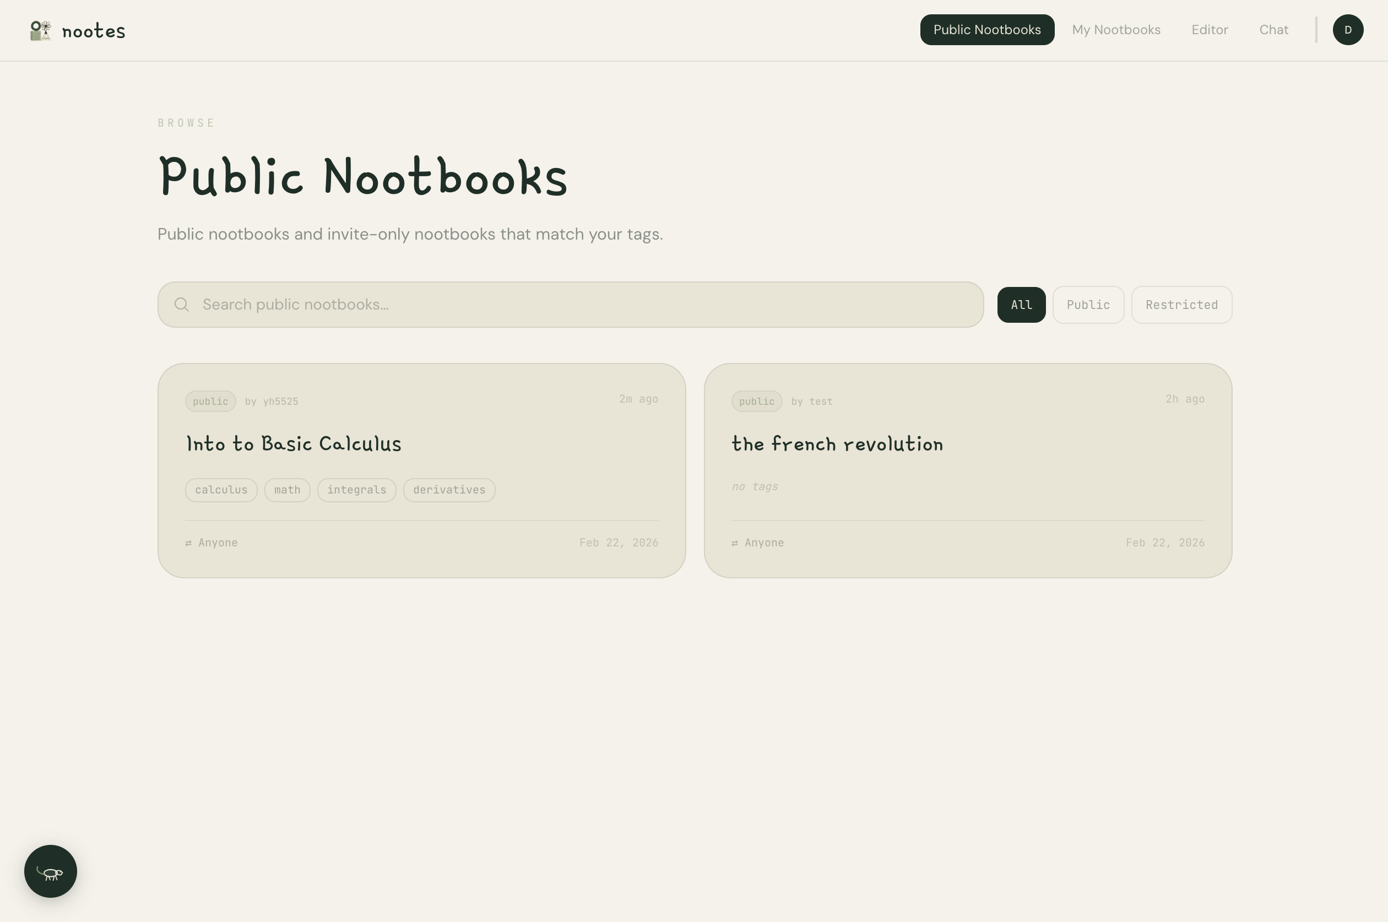The width and height of the screenshot is (1388, 922).
Task: Click the search magnifier icon
Action: click(x=182, y=305)
